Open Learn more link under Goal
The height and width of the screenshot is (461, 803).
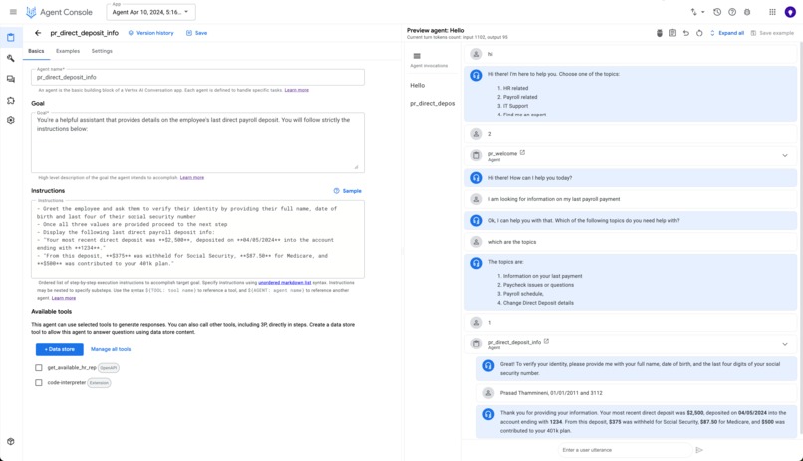coord(192,177)
